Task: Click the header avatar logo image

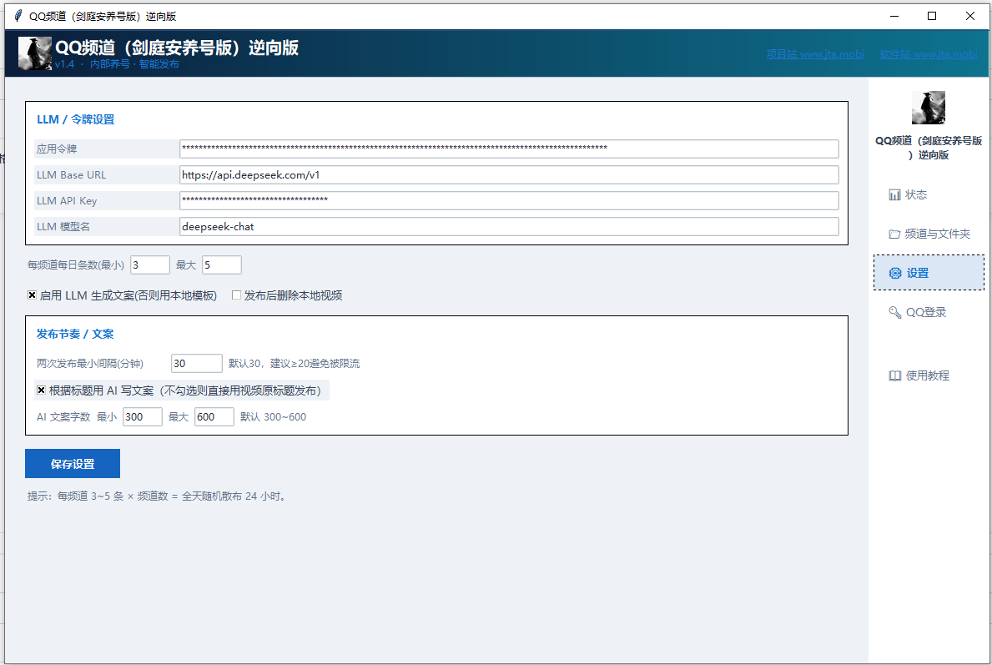Action: (35, 53)
